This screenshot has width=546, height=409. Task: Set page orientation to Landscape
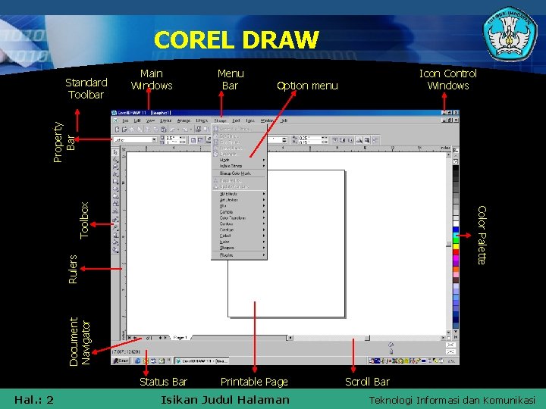pyautogui.click(x=200, y=140)
